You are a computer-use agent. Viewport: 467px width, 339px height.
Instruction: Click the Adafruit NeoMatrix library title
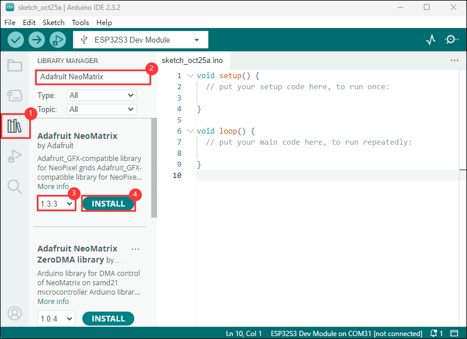77,136
